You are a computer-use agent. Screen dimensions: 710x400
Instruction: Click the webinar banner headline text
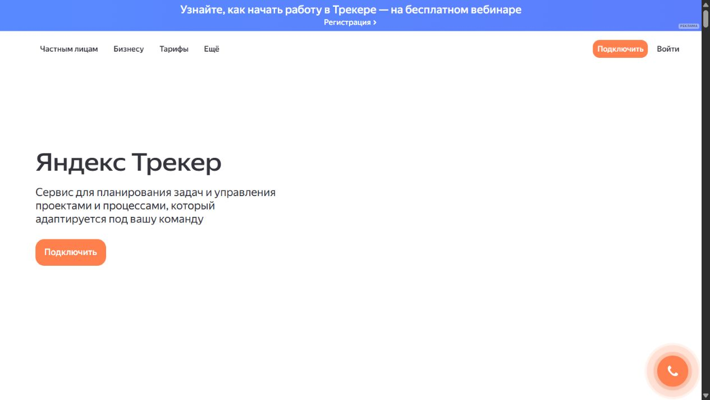pos(351,10)
